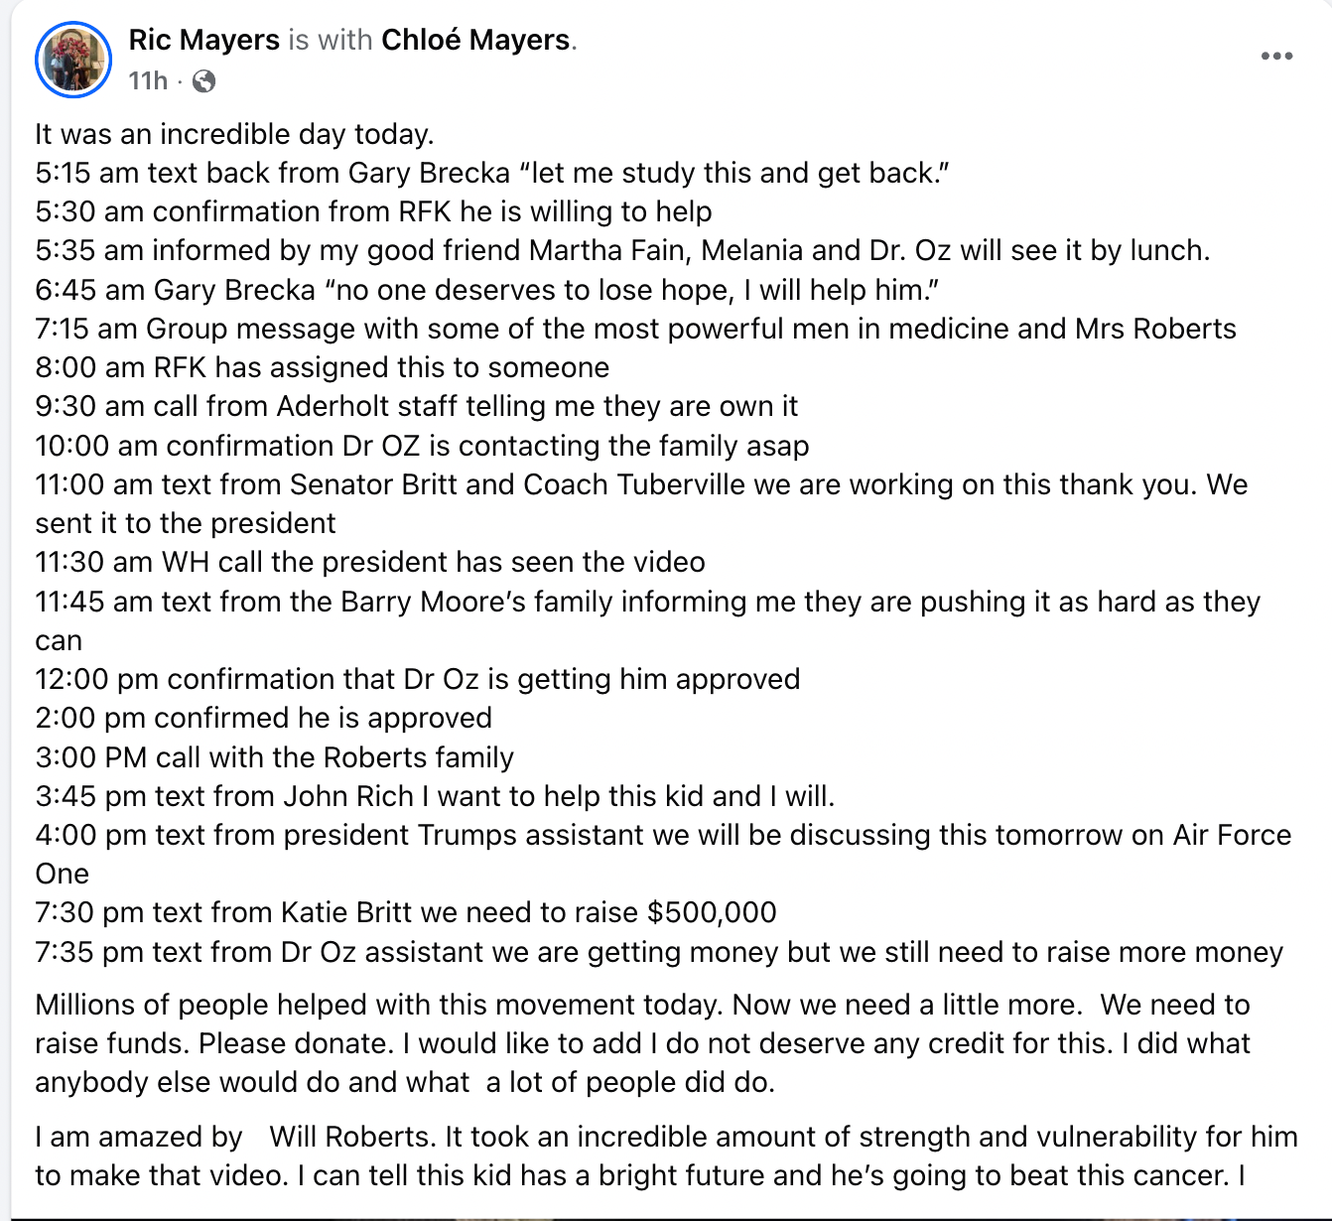Click the "I am amazed by Will Roberts" paragraph
The height and width of the screenshot is (1221, 1332).
pos(665,1156)
